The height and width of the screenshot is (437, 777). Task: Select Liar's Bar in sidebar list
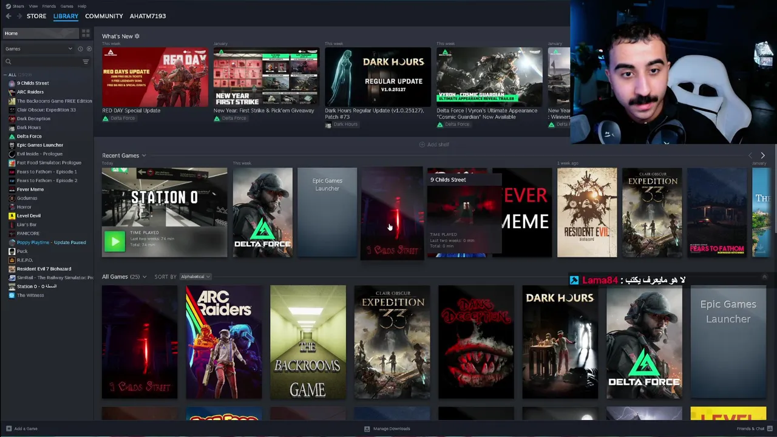point(27,225)
